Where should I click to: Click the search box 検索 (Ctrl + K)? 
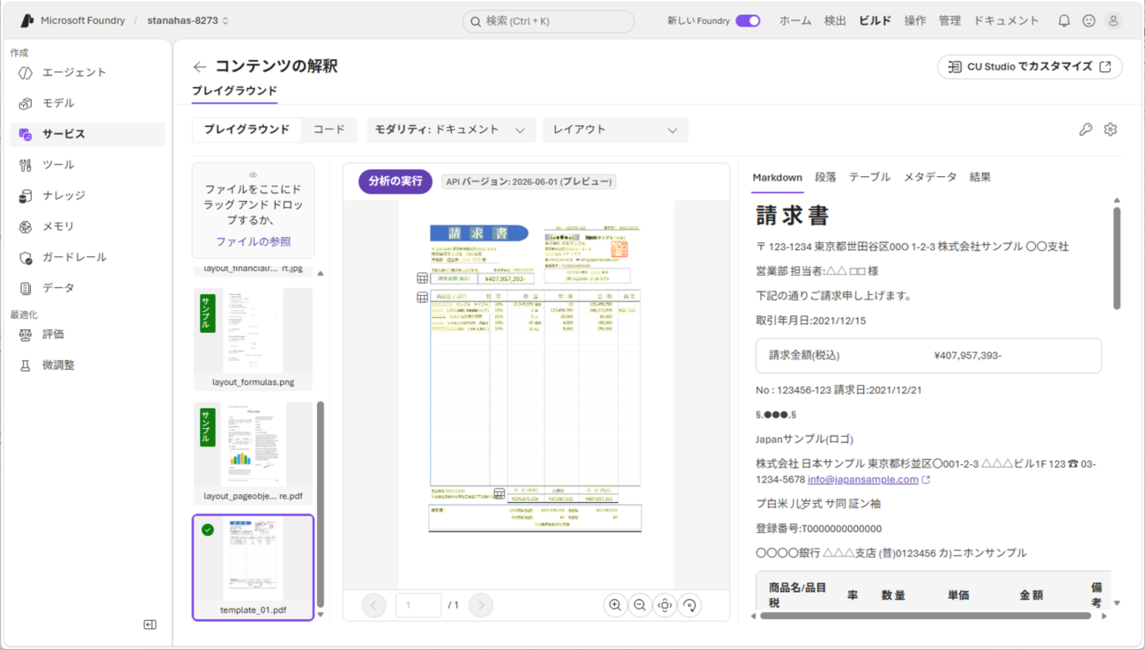pyautogui.click(x=548, y=21)
